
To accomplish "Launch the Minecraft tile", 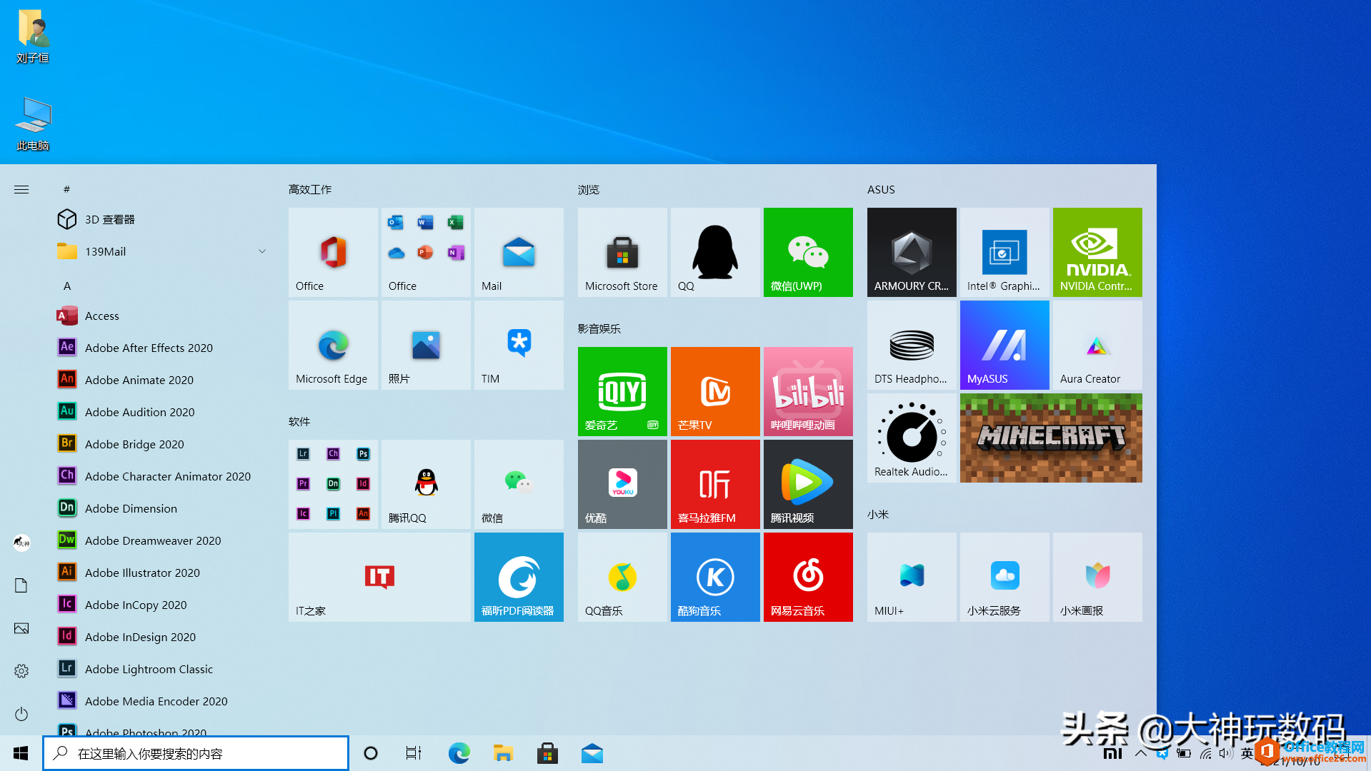I will click(1051, 438).
